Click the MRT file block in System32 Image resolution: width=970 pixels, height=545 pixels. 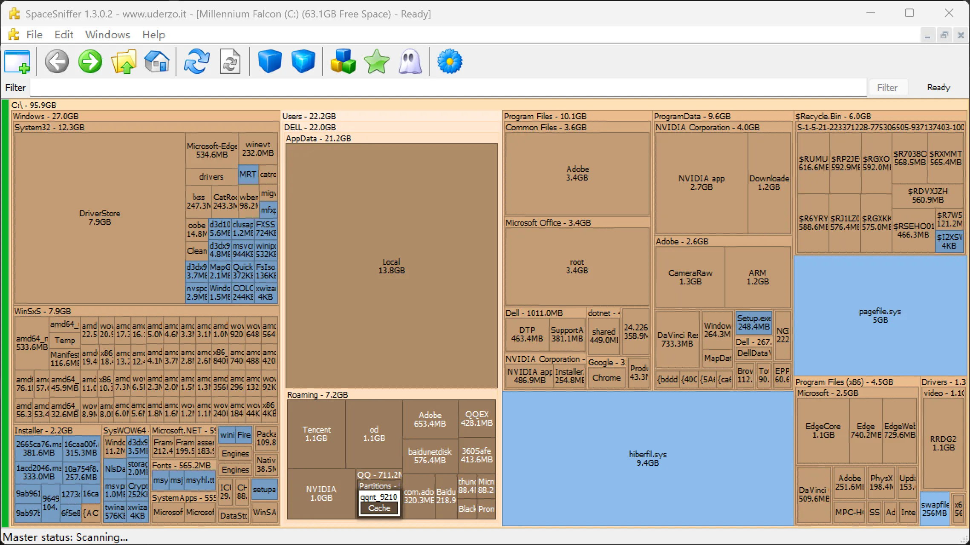248,175
